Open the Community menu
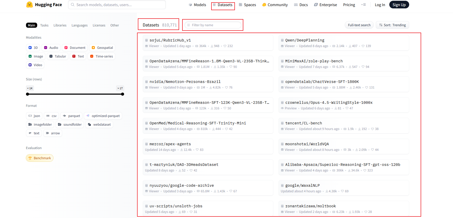 (275, 5)
